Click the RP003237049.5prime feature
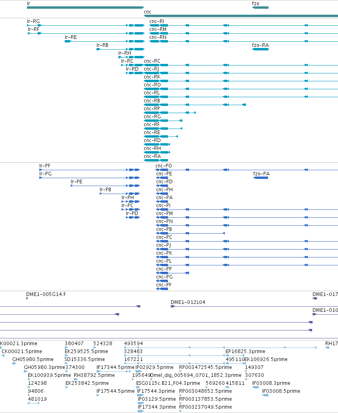Image resolution: width=338 pixels, height=413 pixels. (x=180, y=411)
